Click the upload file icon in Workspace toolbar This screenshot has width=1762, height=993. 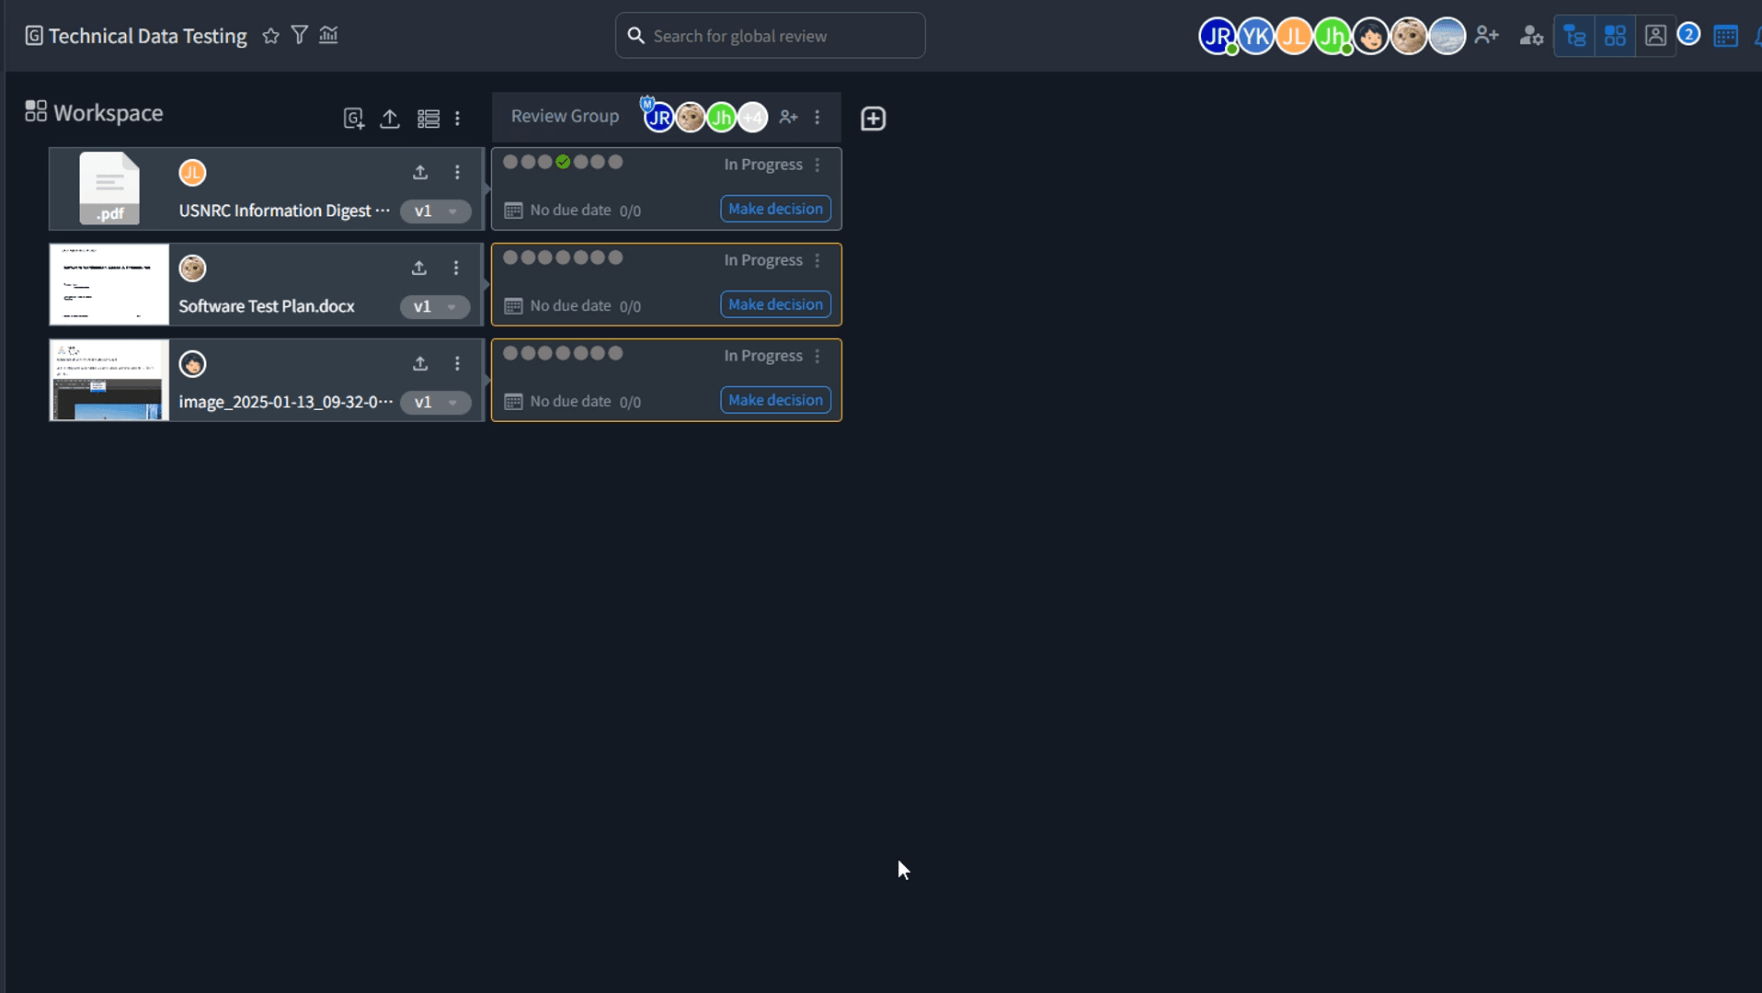tap(389, 119)
